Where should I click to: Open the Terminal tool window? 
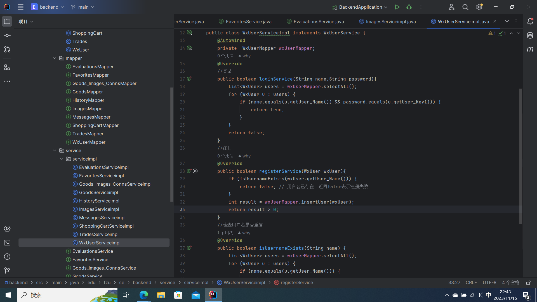pyautogui.click(x=7, y=243)
